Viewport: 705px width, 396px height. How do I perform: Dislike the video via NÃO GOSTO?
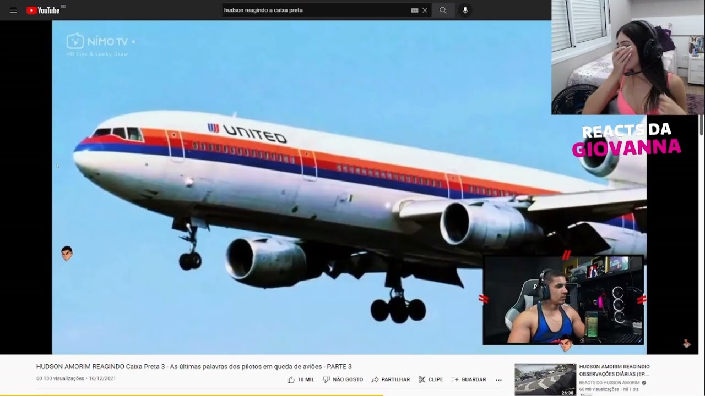[343, 380]
